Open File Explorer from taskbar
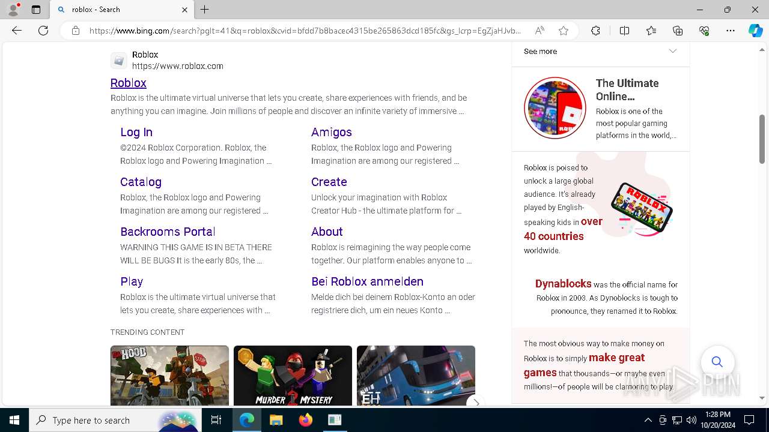Image resolution: width=769 pixels, height=432 pixels. coord(276,420)
